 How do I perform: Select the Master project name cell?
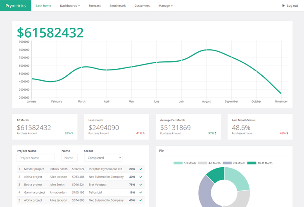pyautogui.click(x=34, y=169)
